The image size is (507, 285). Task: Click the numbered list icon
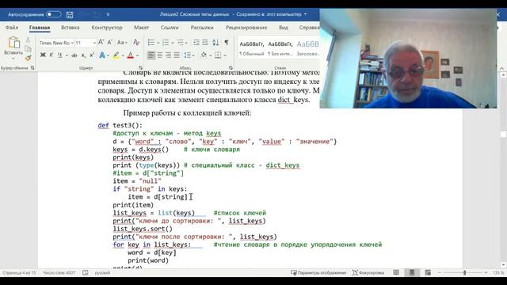click(166, 42)
